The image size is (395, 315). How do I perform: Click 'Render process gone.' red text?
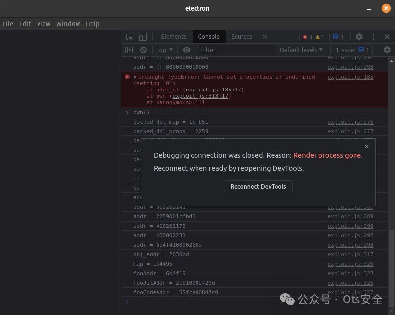pos(328,155)
